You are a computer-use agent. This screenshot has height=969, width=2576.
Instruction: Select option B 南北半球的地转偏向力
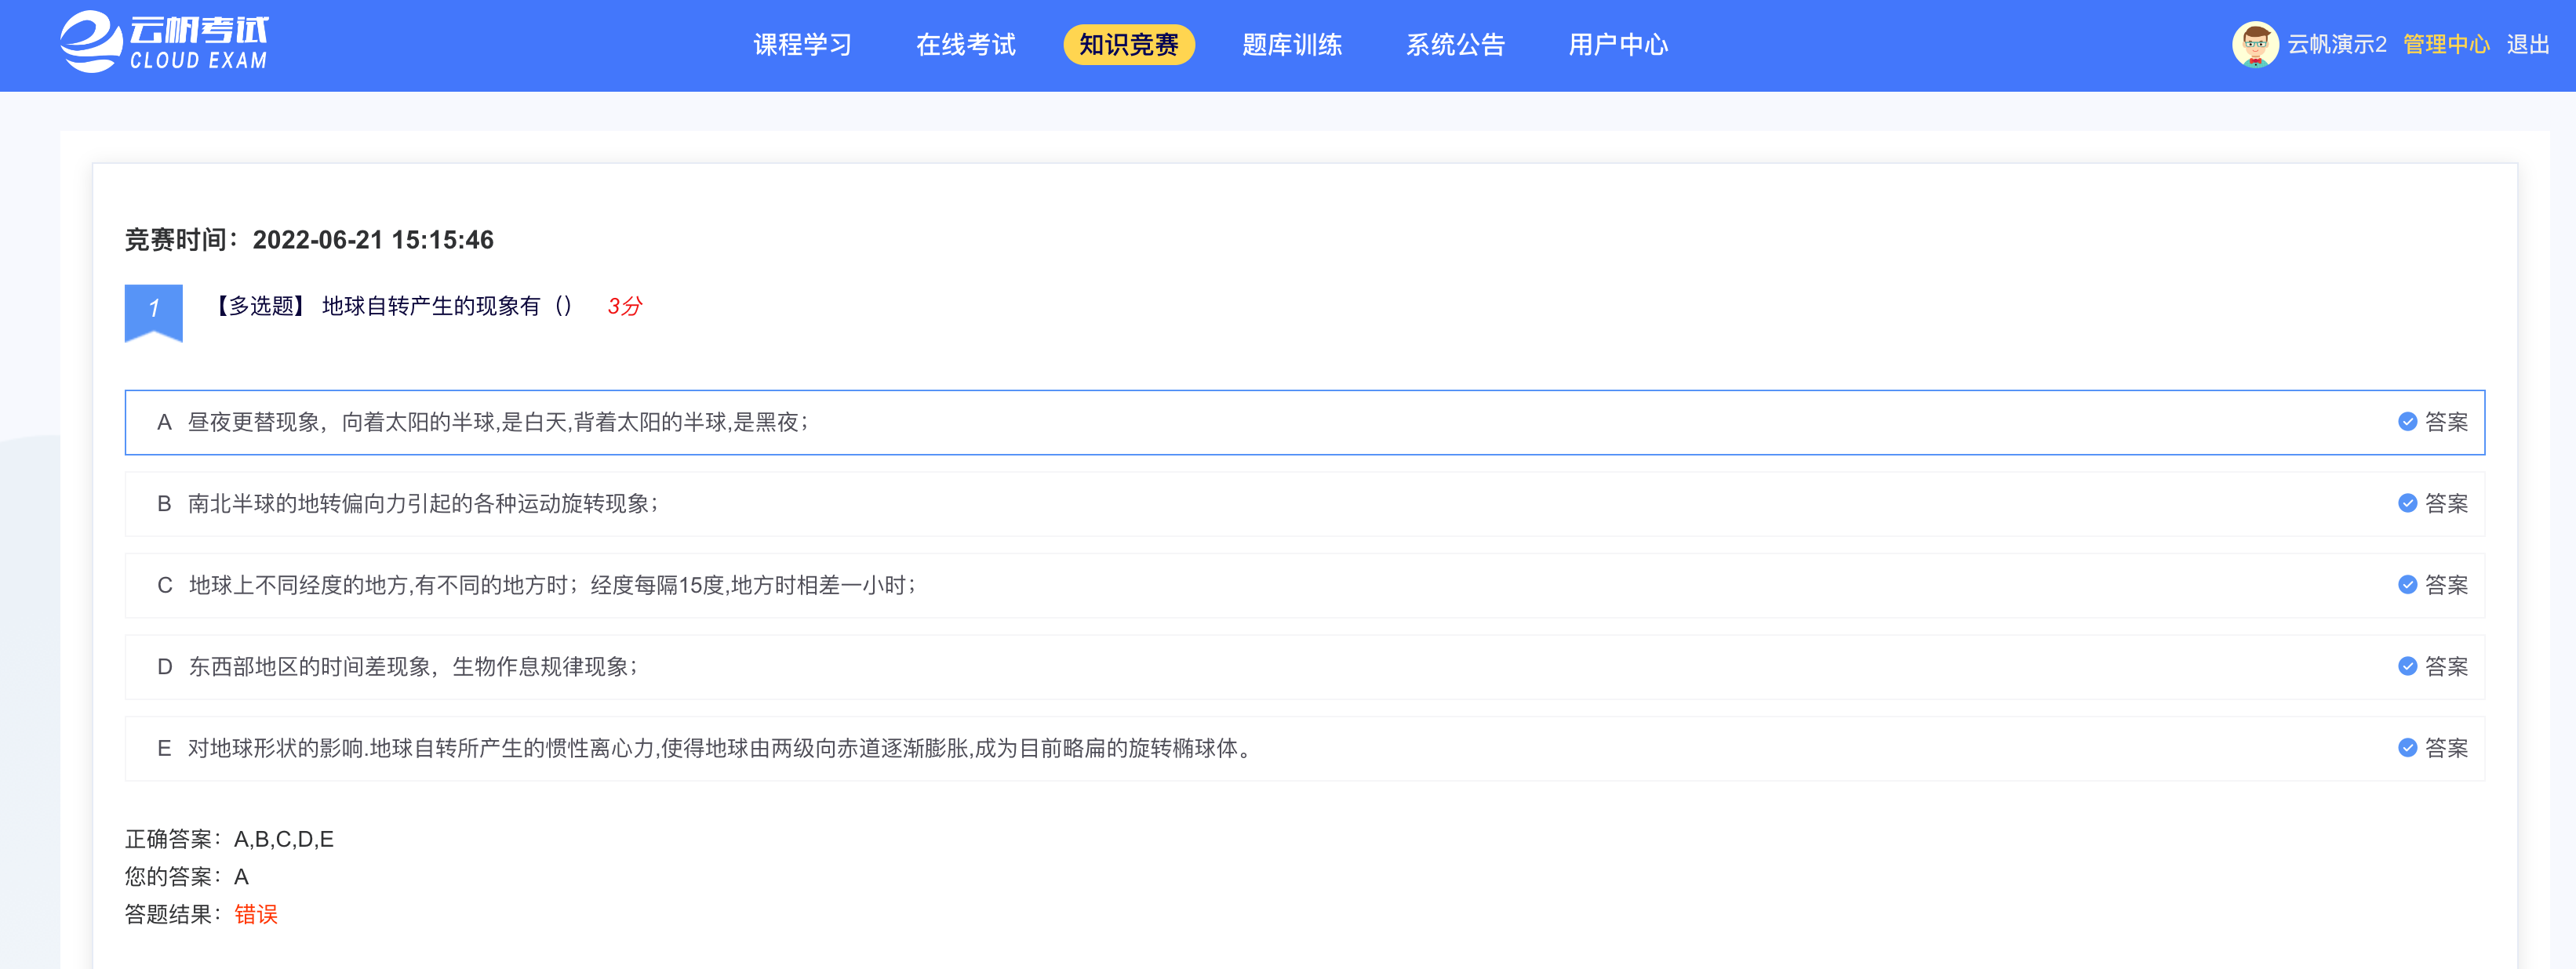1304,503
